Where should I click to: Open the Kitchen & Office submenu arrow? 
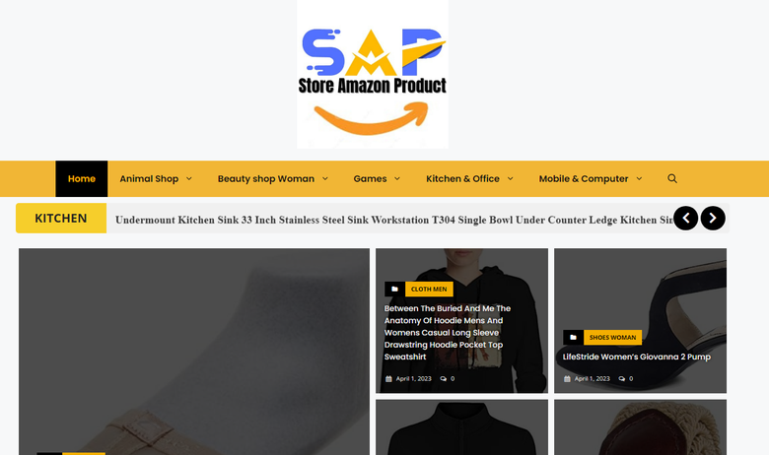pos(510,179)
